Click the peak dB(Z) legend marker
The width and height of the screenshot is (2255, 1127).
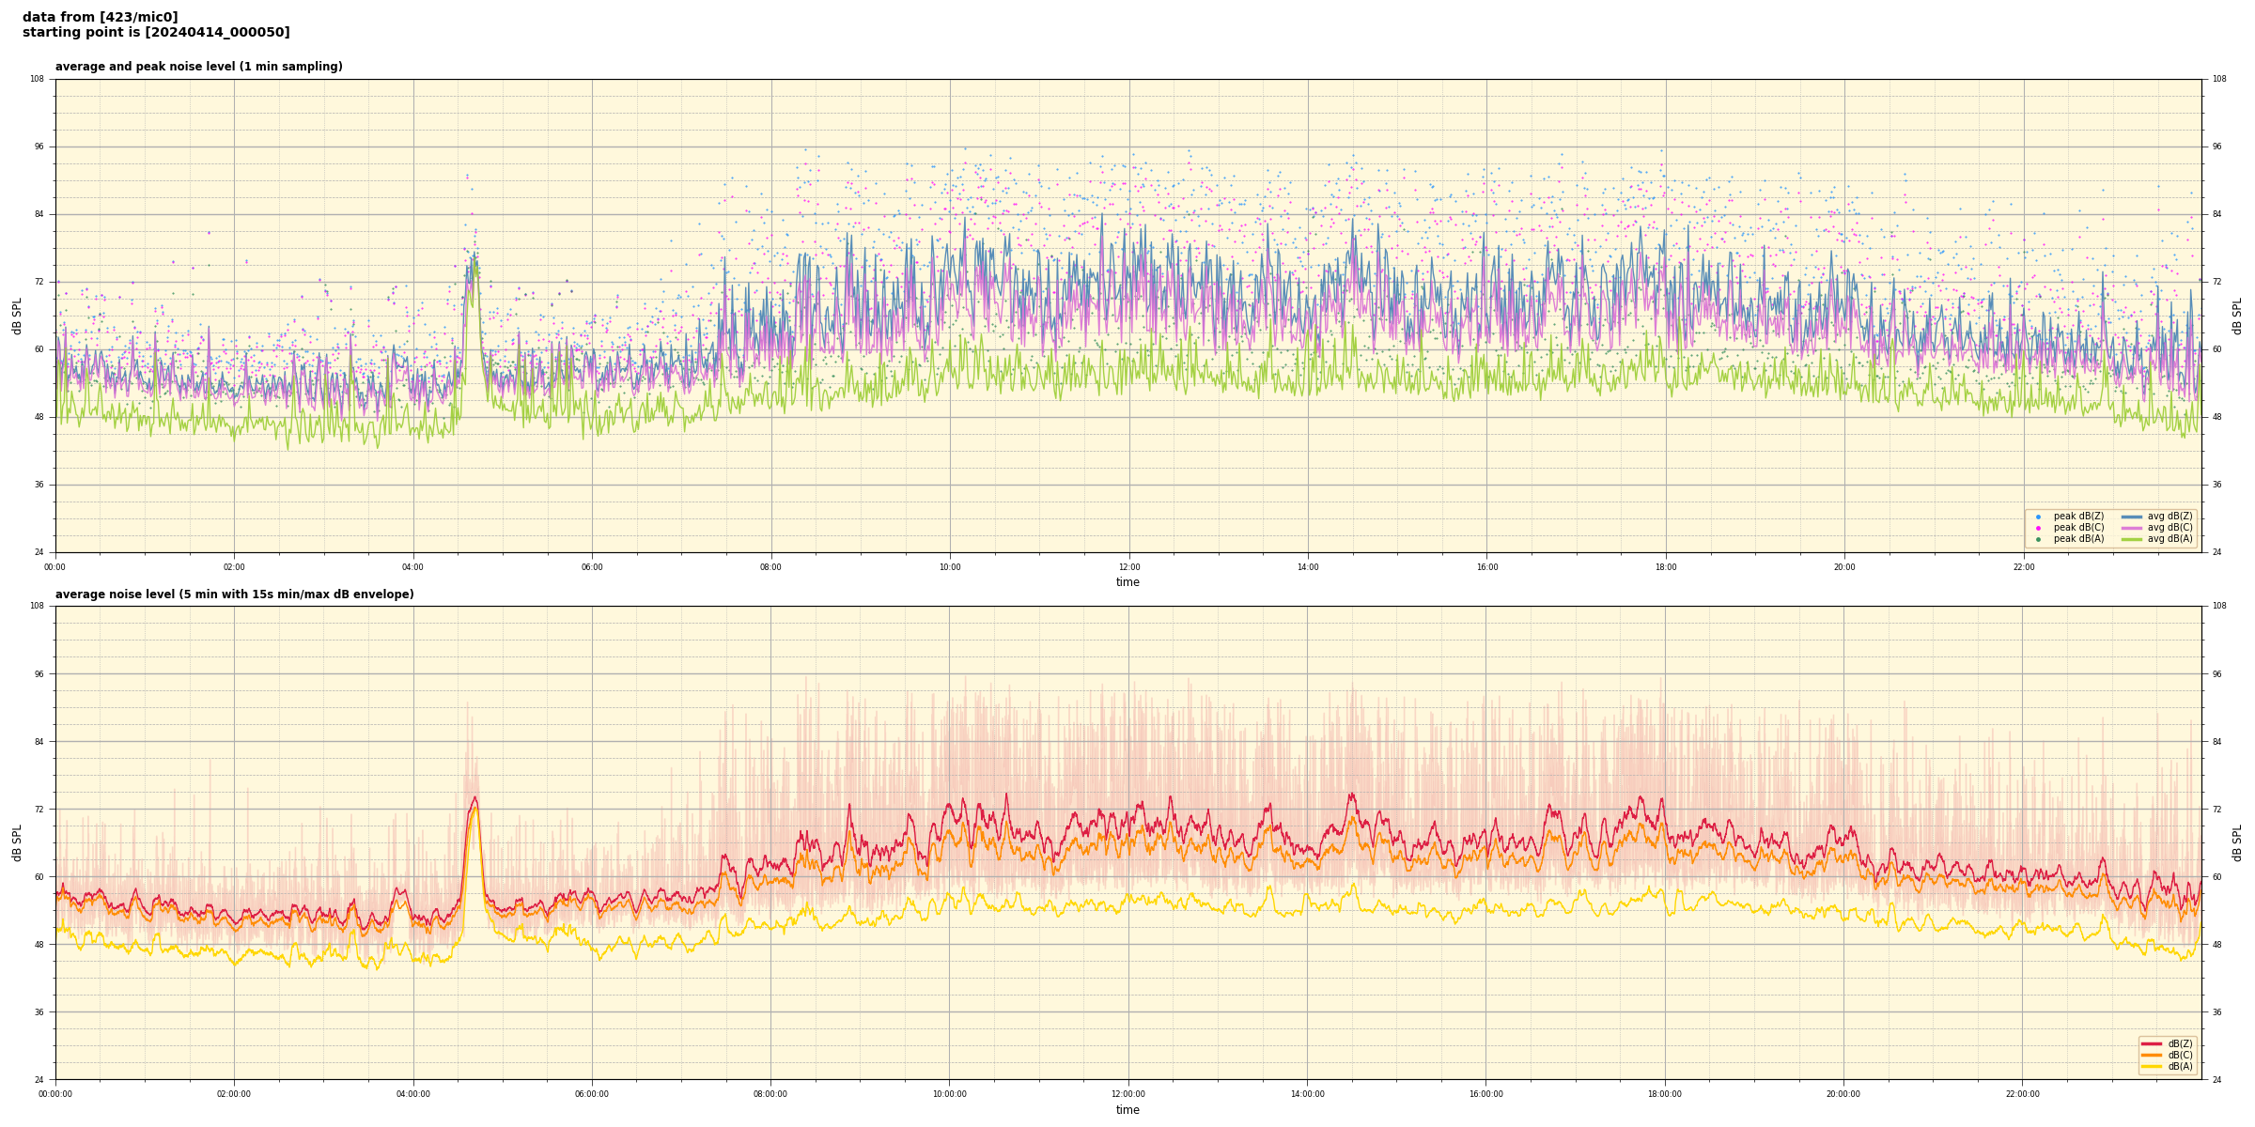point(2038,517)
